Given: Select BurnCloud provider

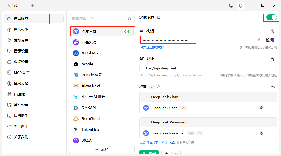Looking at the screenshot, I should 102,119.
